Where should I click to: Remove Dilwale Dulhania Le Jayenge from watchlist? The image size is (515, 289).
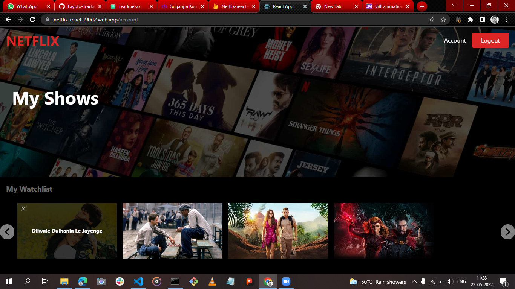pyautogui.click(x=23, y=209)
